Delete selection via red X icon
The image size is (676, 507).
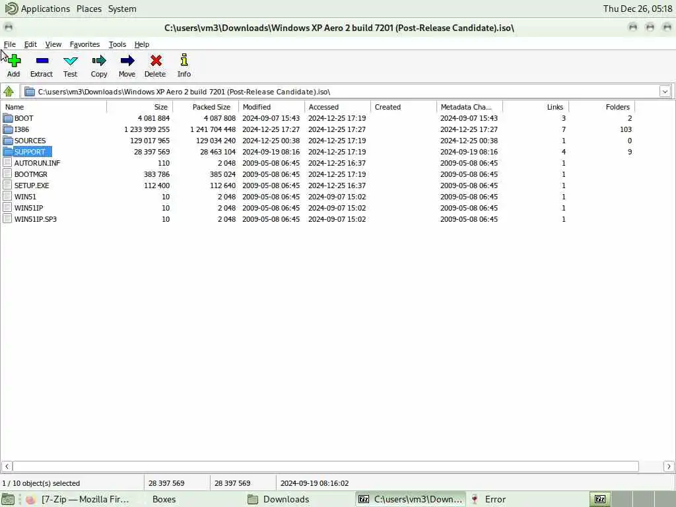156,60
